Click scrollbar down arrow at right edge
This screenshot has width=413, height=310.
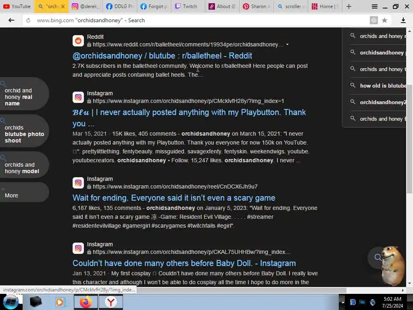pyautogui.click(x=409, y=283)
